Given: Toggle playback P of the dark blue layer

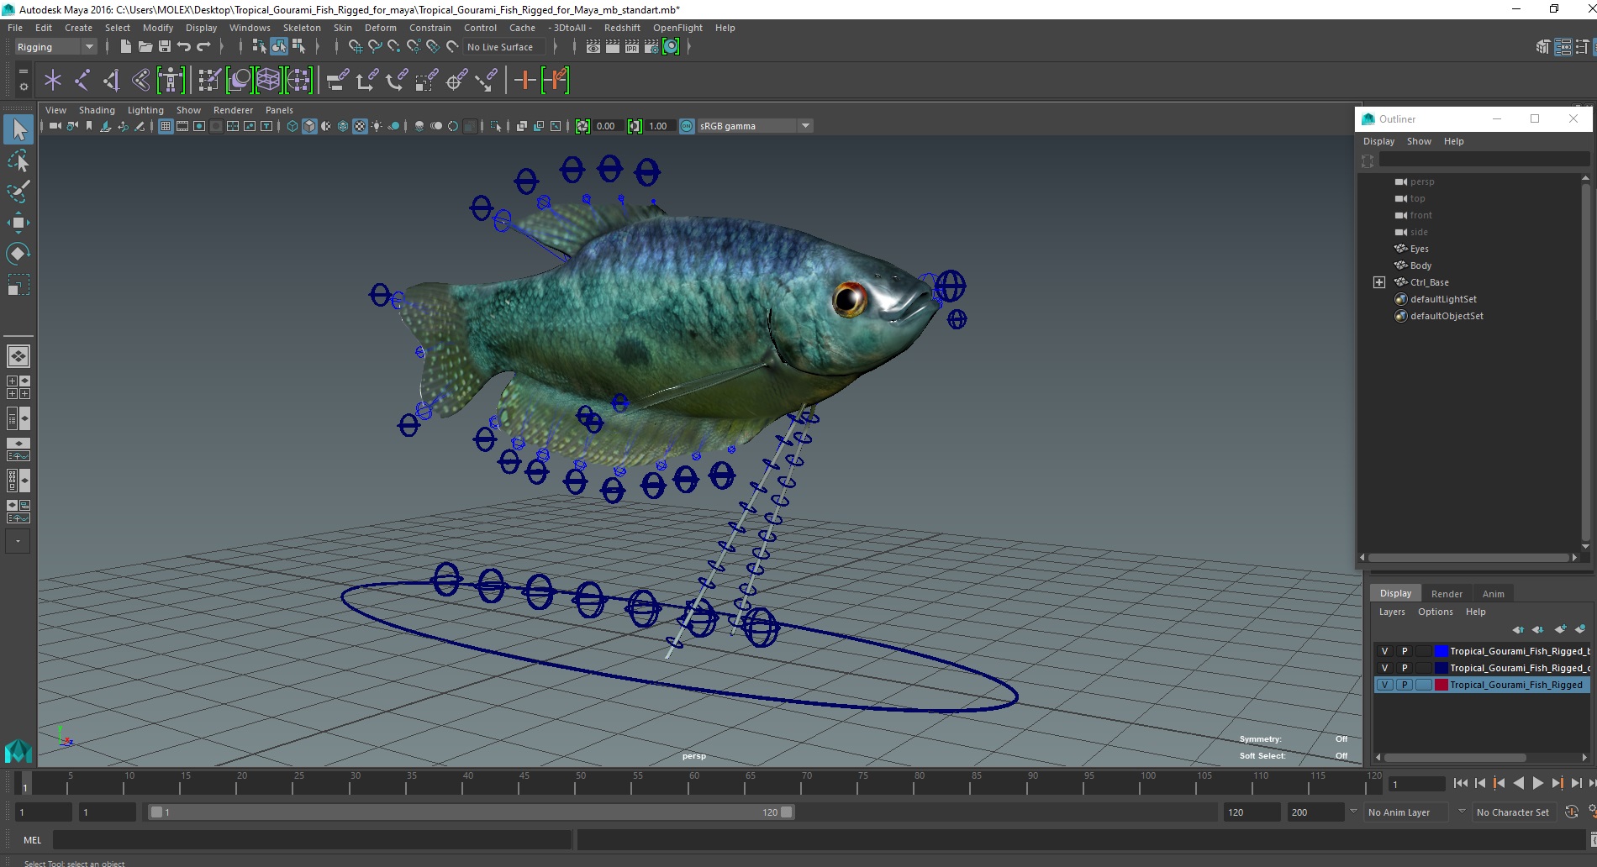Looking at the screenshot, I should [x=1404, y=668].
